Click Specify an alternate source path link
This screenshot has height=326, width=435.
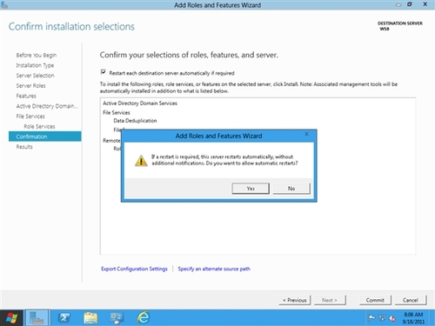214,269
